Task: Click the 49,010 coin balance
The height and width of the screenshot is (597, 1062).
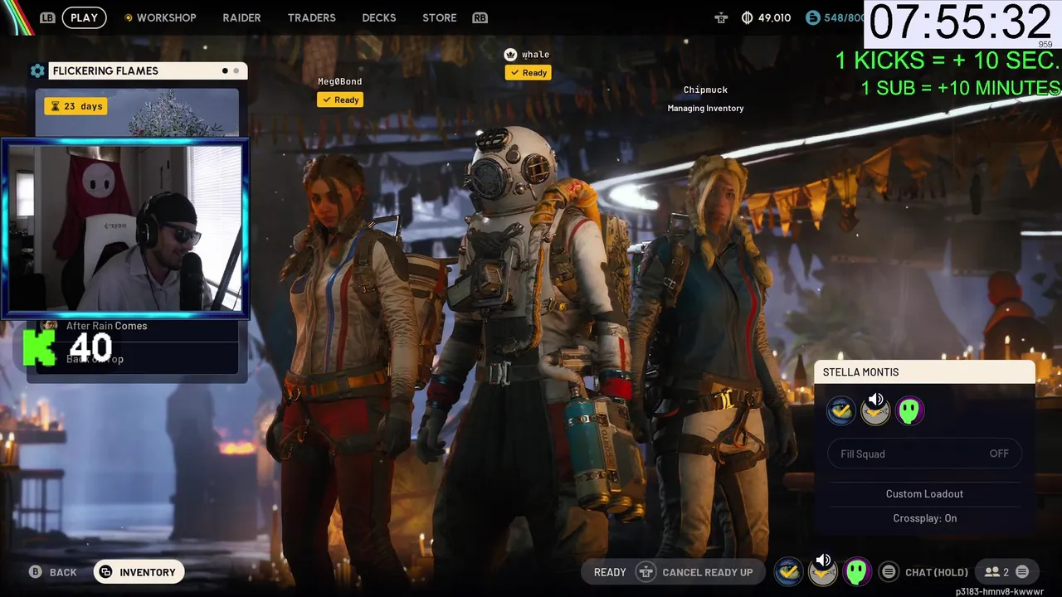Action: click(x=775, y=17)
